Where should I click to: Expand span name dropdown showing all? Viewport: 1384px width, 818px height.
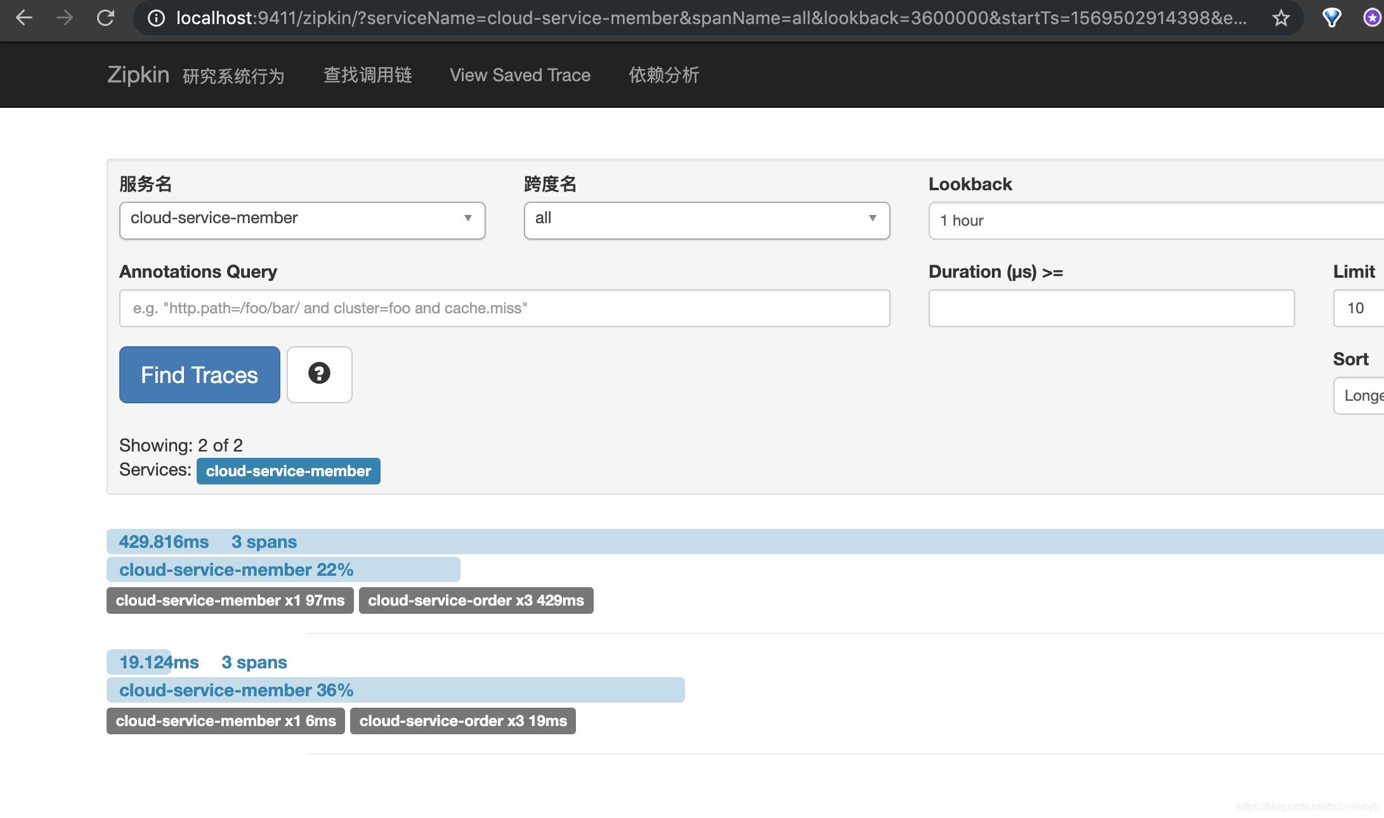coord(707,220)
